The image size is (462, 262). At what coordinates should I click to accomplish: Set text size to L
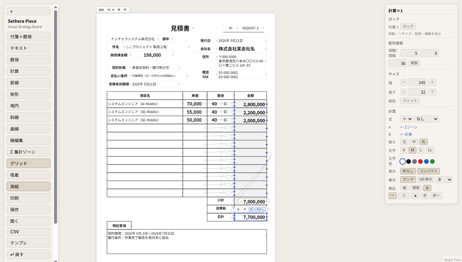point(421,150)
